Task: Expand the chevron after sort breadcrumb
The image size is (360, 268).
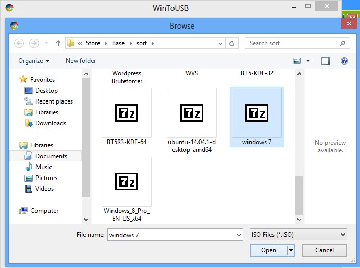Action: click(x=153, y=43)
